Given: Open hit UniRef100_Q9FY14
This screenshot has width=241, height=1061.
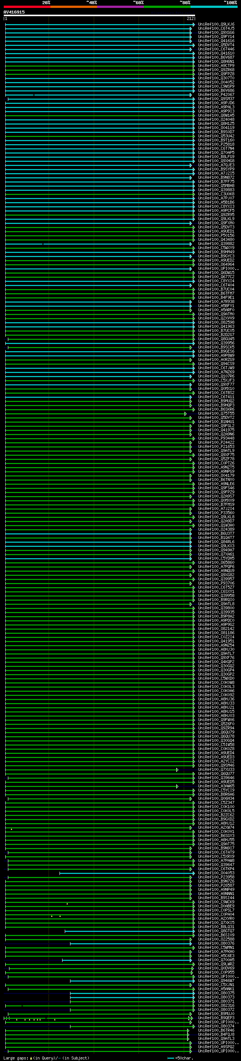Looking at the screenshot, I should 216,37.
